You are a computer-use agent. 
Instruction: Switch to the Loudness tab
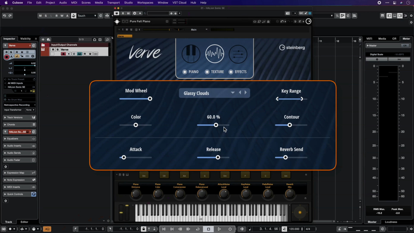[391, 222]
